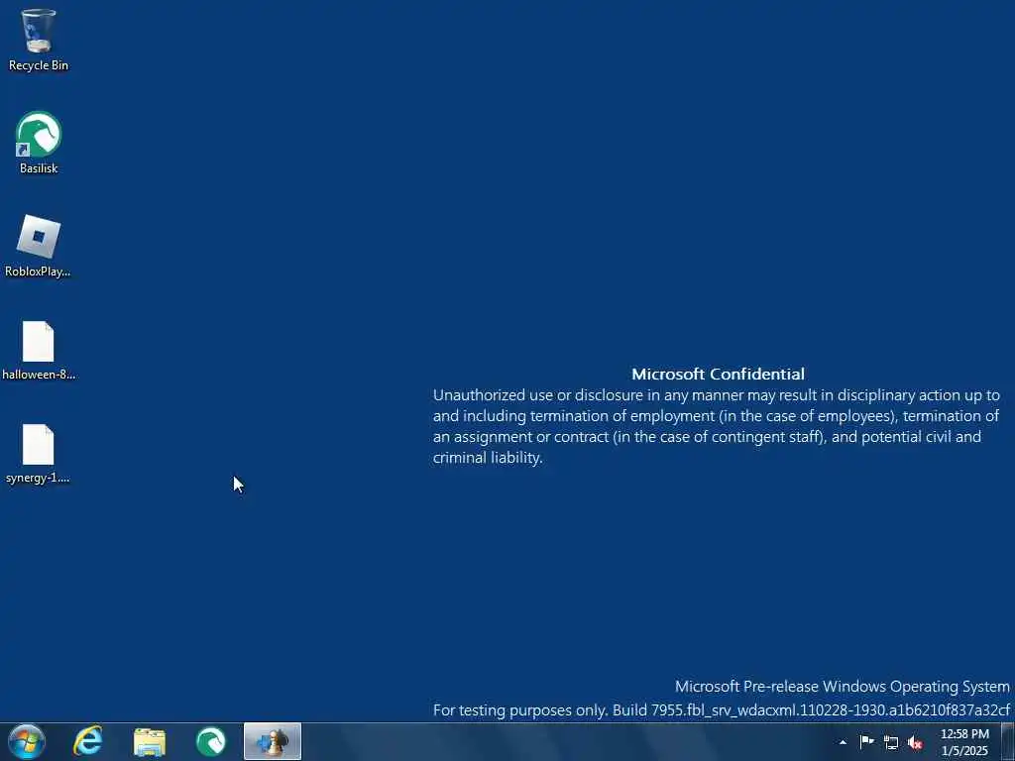Click the Show desktop strip after the clock
Screen dimensions: 1015x761
(1007, 741)
